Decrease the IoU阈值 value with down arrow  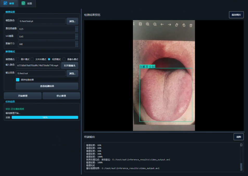coord(77,38)
